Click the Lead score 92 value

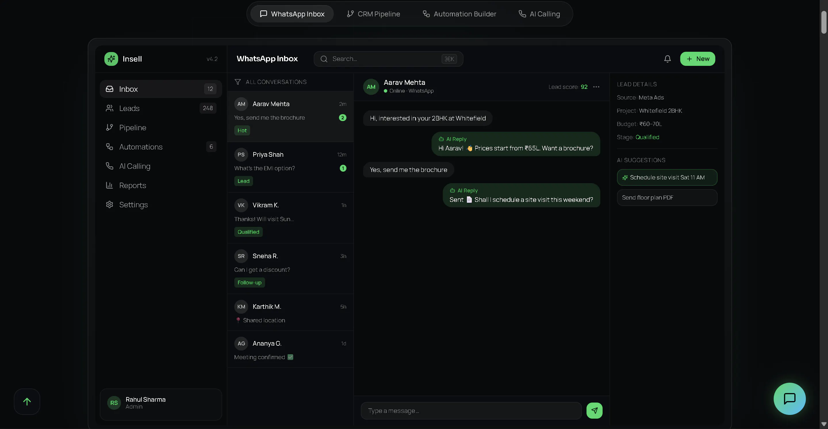point(584,87)
